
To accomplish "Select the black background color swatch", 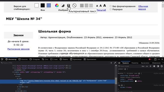I will click(43, 5).
